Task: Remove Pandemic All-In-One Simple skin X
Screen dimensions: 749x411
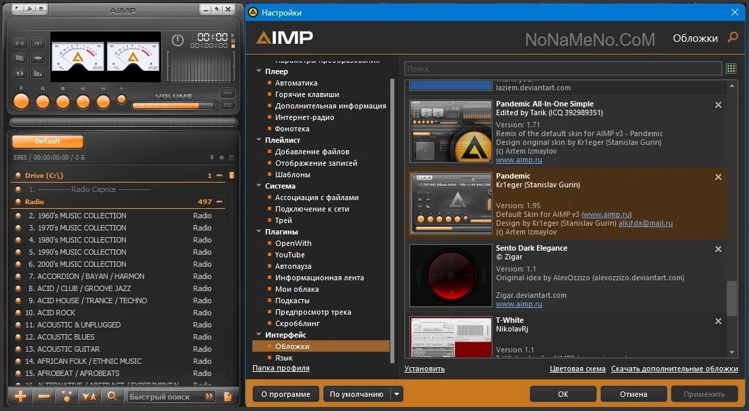Action: coord(718,105)
